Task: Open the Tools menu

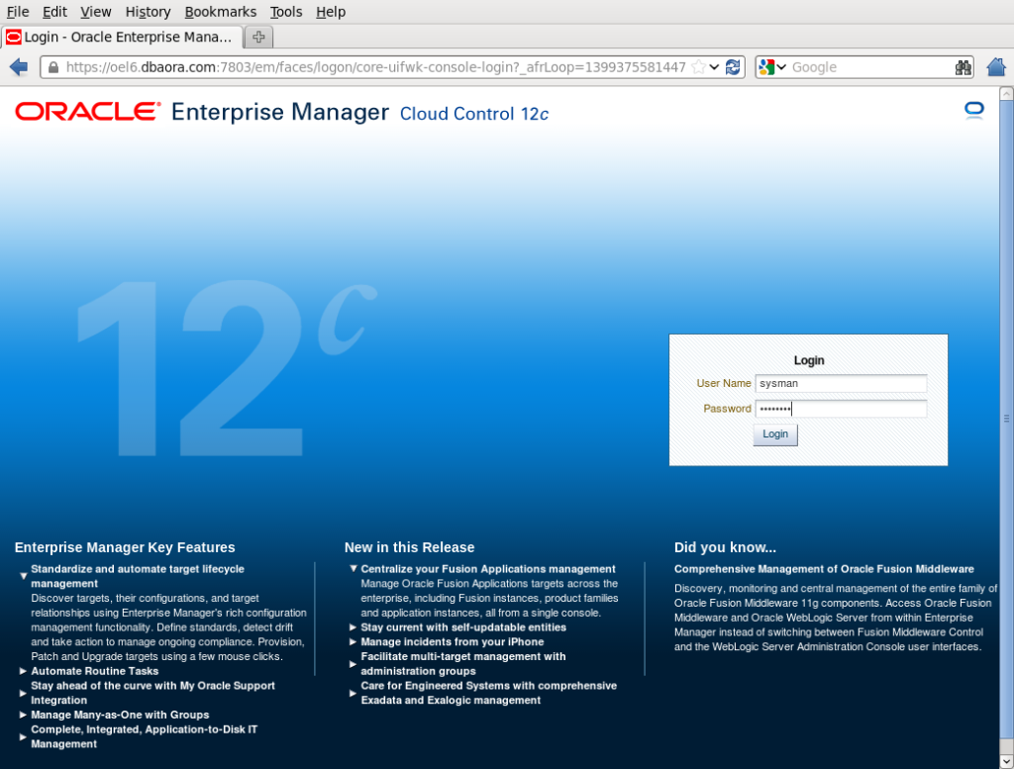Action: coord(286,12)
